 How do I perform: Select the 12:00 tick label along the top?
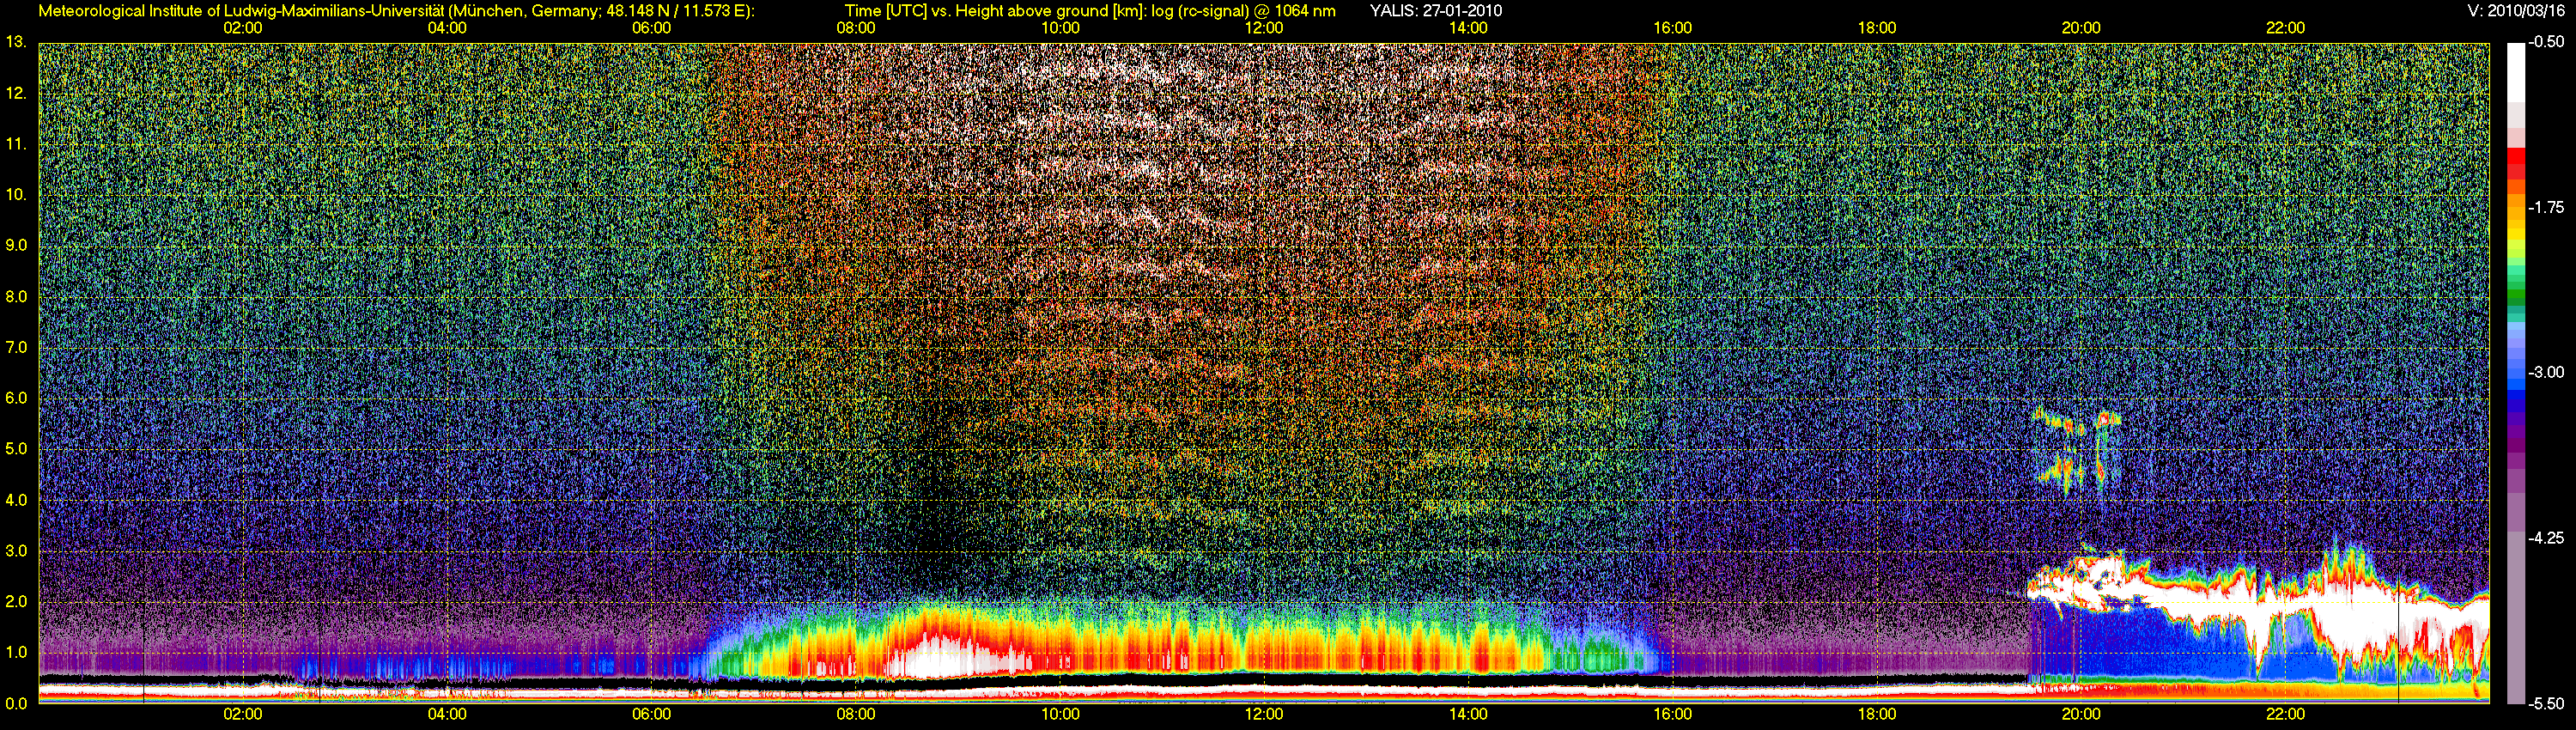(x=1264, y=28)
